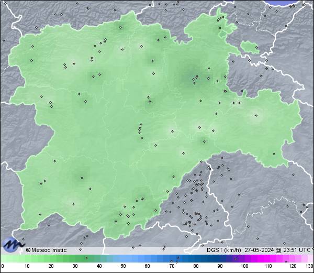314x273 pixels.
Task: Click the scale label 120
Action: pyautogui.click(x=293, y=266)
